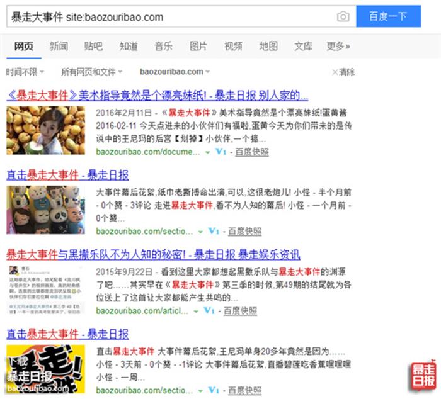441x399 pixels.
Task: Click the search query input field
Action: point(170,17)
